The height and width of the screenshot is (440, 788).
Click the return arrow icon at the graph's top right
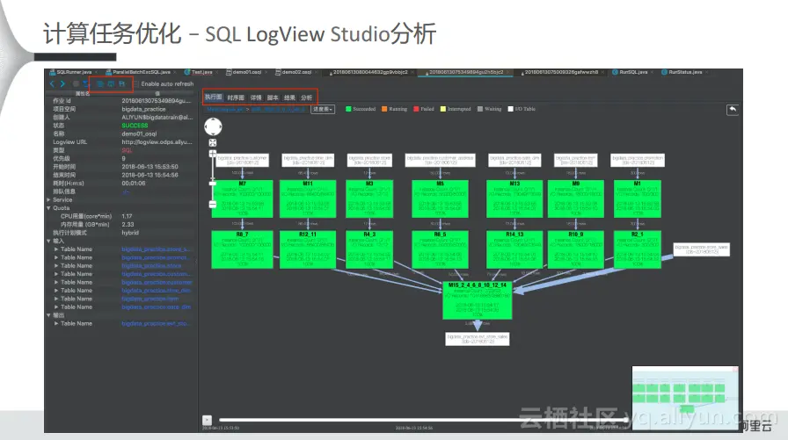tap(733, 110)
